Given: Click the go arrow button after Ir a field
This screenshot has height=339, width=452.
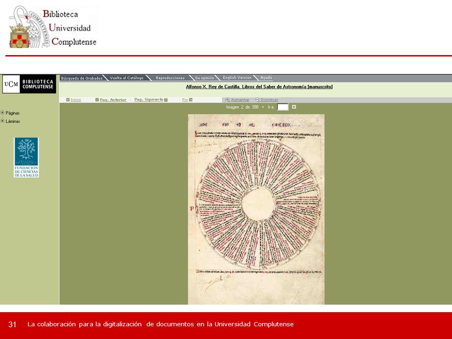Looking at the screenshot, I should click(294, 107).
